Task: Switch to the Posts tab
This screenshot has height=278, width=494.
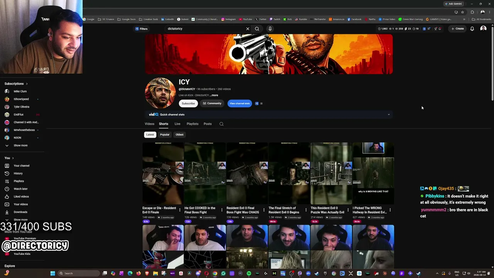Action: tap(208, 124)
